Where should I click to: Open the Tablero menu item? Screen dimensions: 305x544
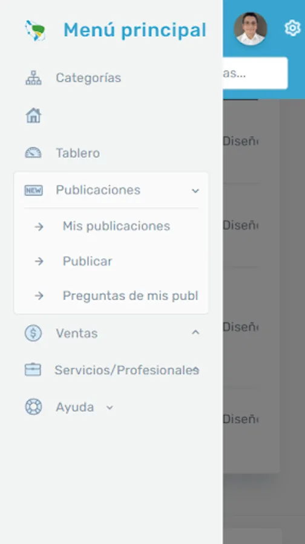[x=78, y=153]
